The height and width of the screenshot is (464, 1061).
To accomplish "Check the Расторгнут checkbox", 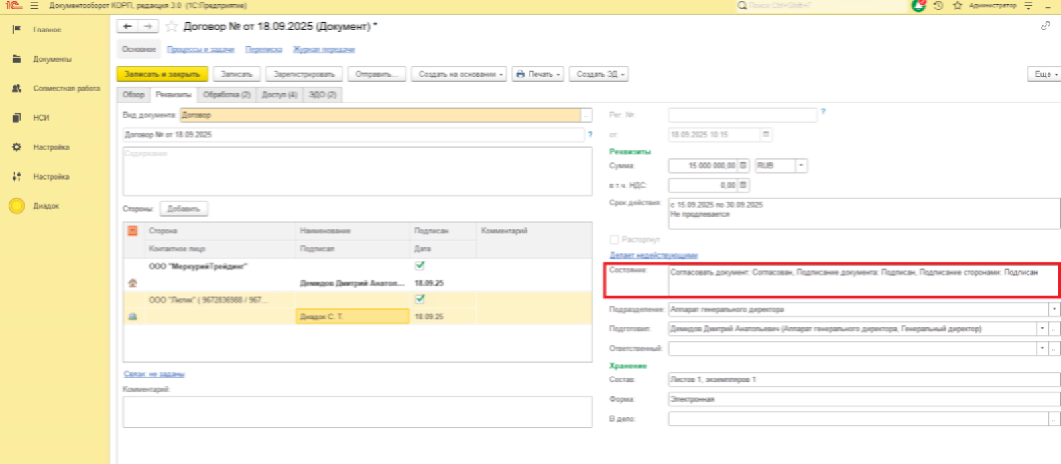I will pyautogui.click(x=614, y=239).
